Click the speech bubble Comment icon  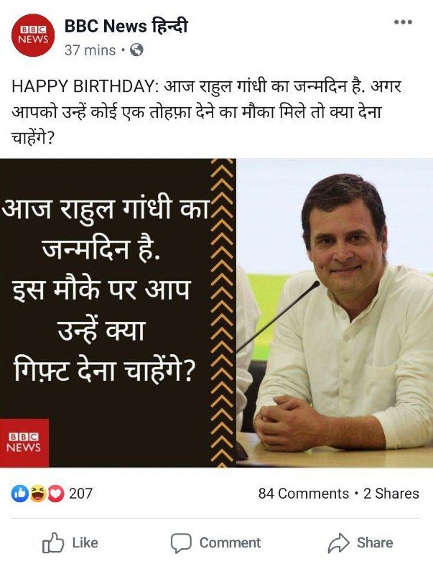point(181,542)
